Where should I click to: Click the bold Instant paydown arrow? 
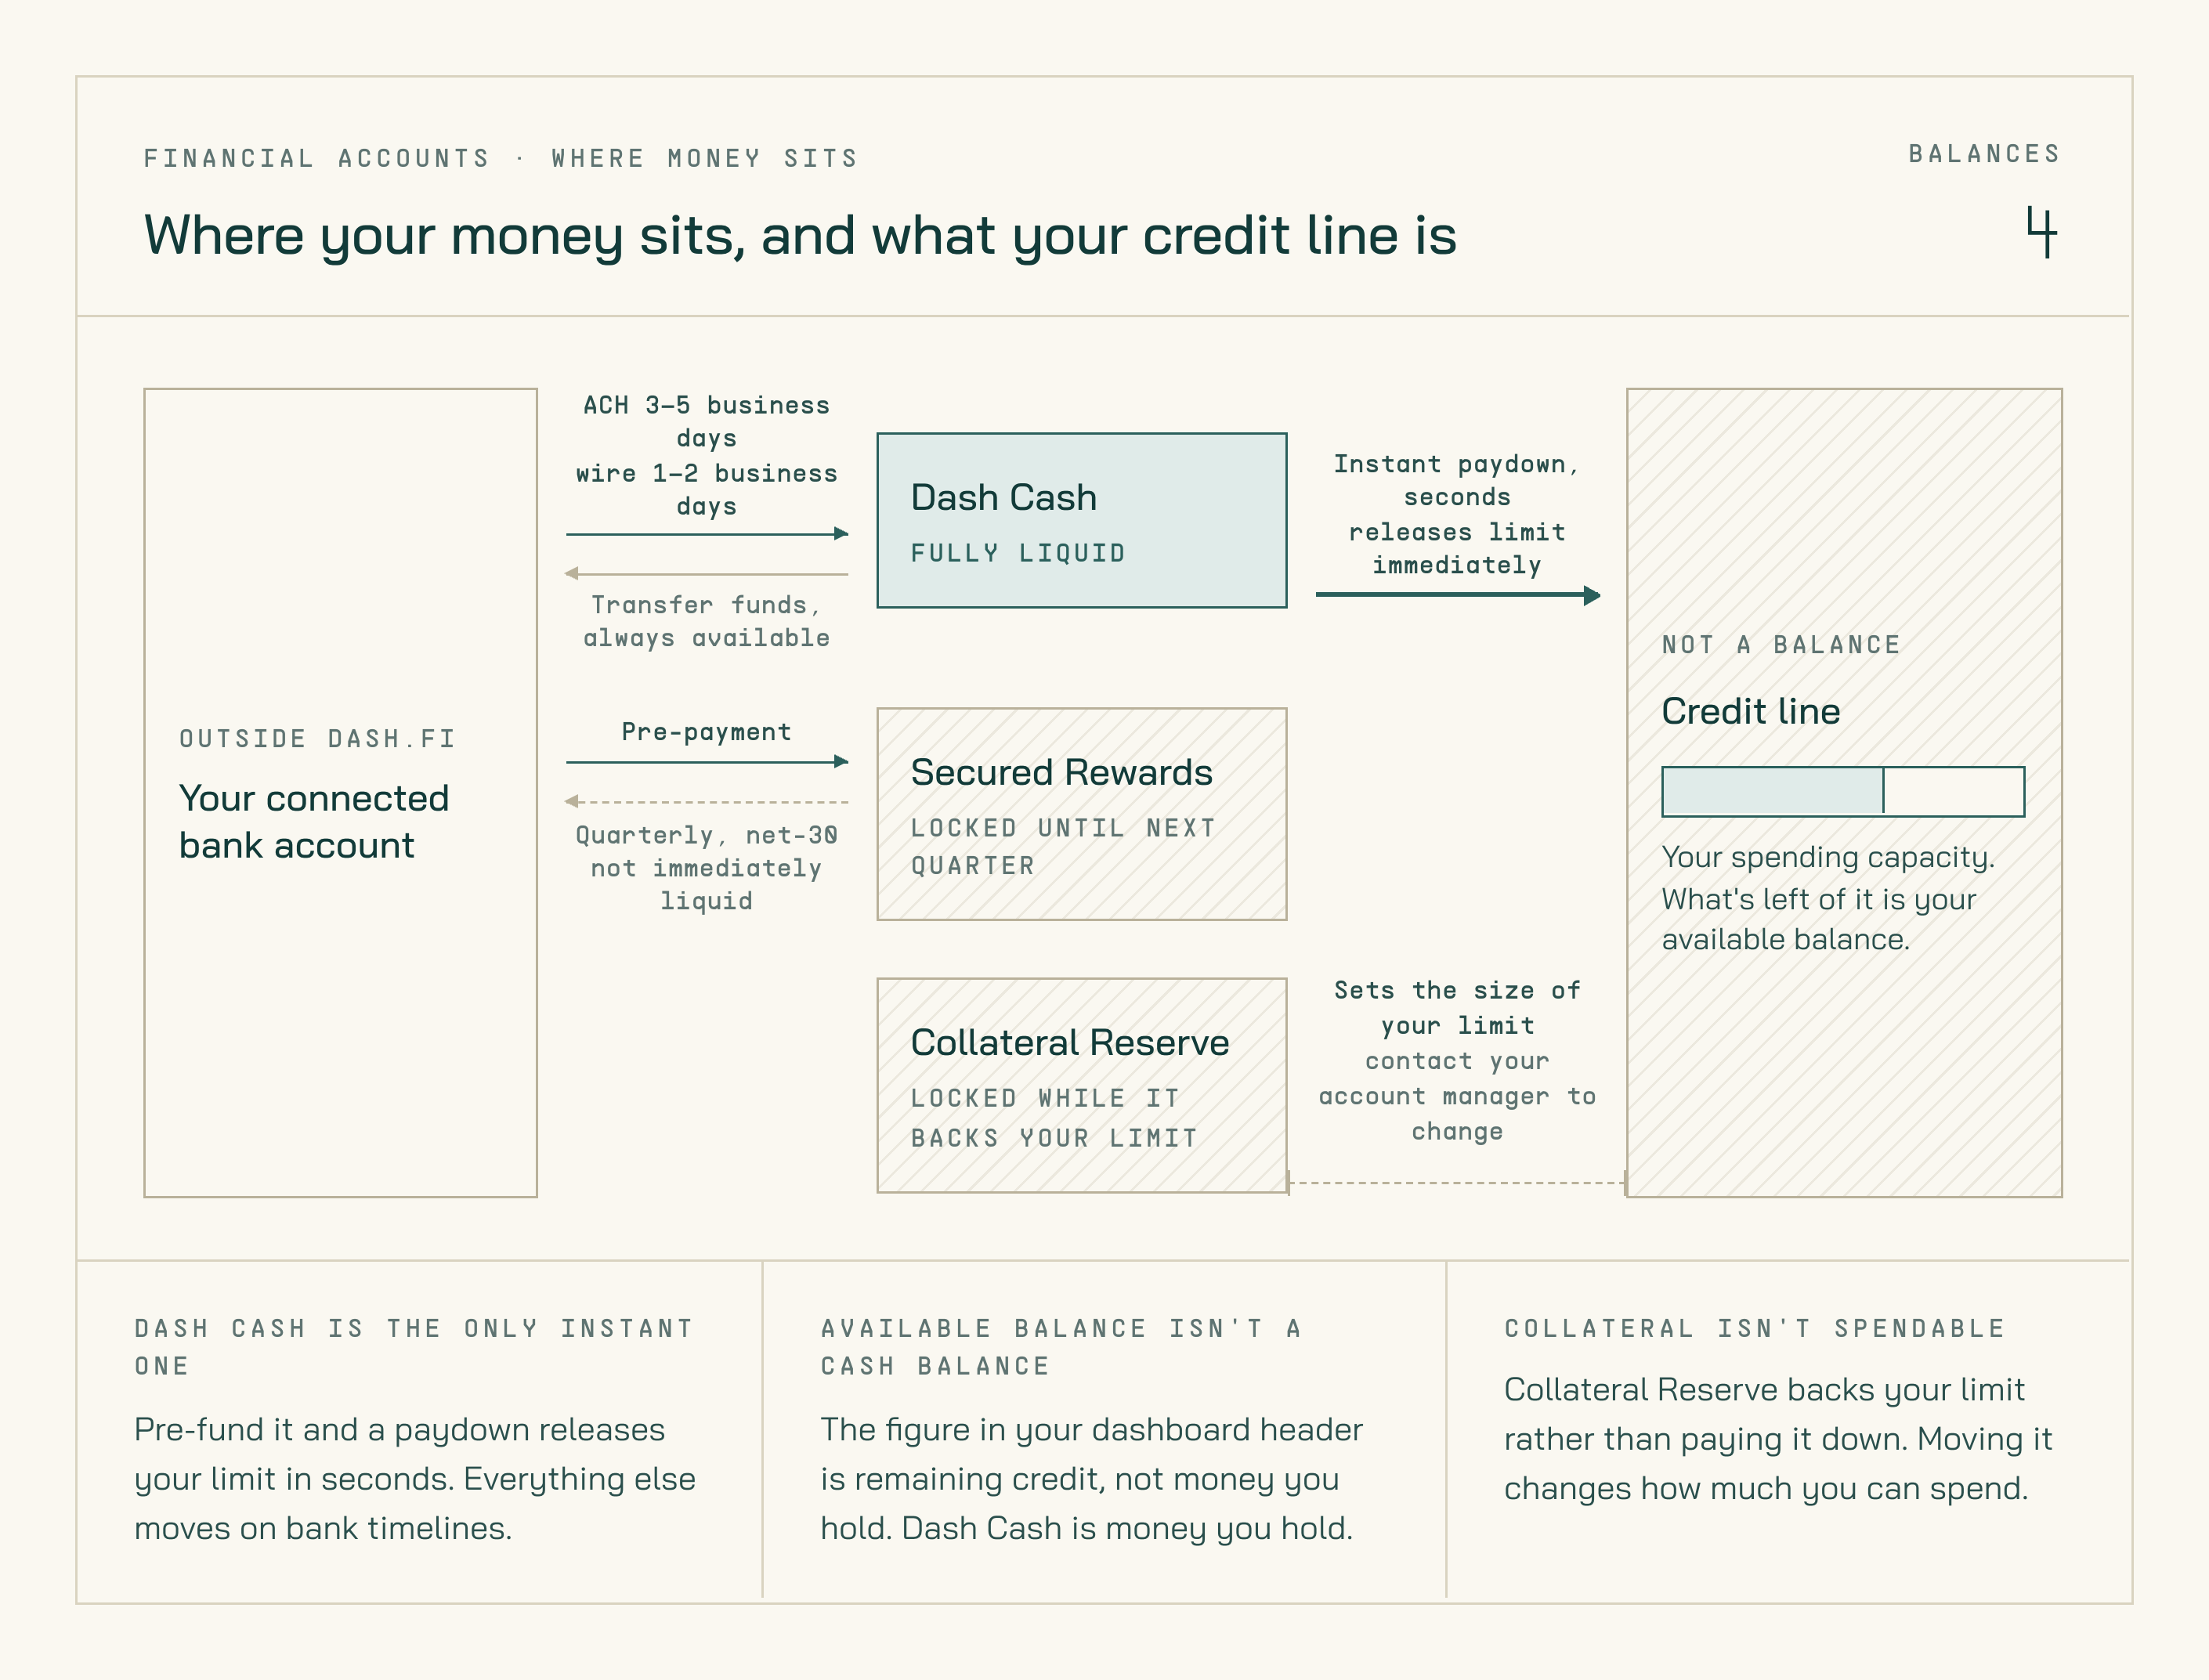click(x=1458, y=595)
